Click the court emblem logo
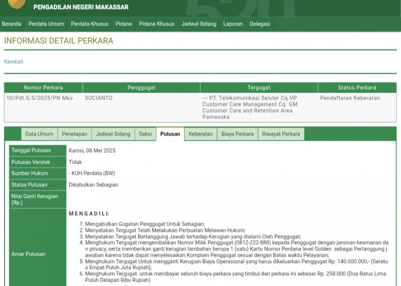This screenshot has height=286, width=401. click(x=17, y=3)
